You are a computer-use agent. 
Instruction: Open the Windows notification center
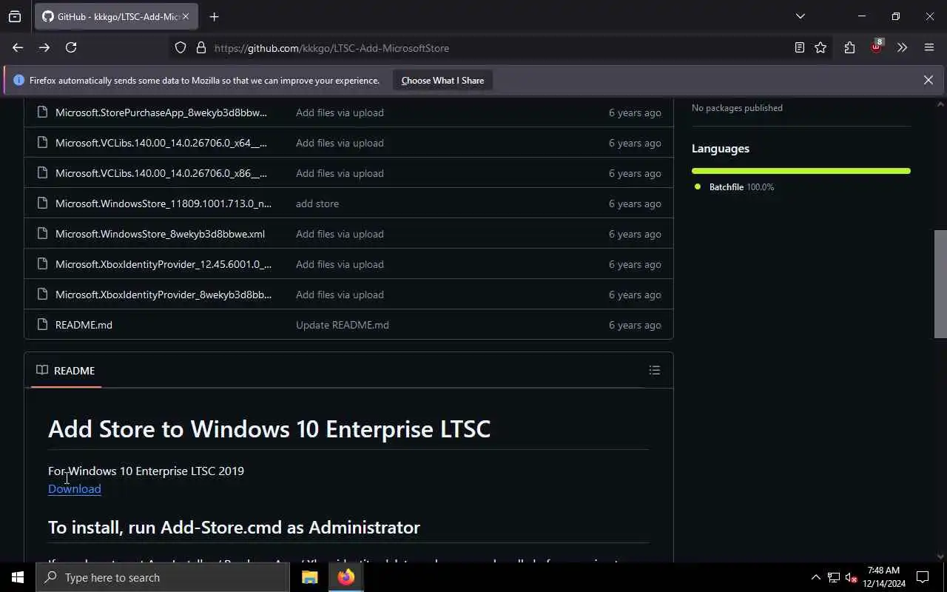coord(923,577)
